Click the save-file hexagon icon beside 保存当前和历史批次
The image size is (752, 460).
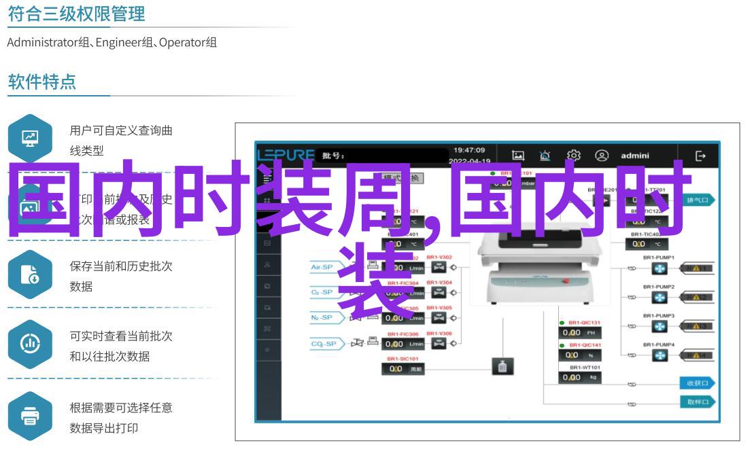click(30, 275)
